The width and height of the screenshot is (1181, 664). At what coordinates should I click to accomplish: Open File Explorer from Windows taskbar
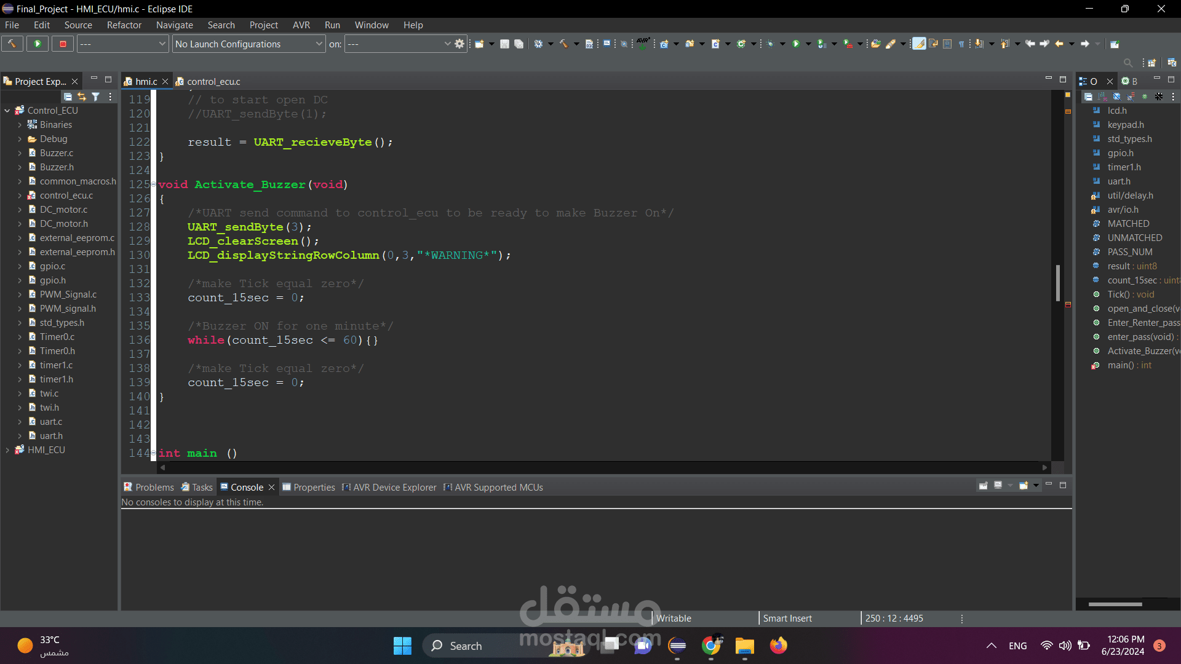744,646
